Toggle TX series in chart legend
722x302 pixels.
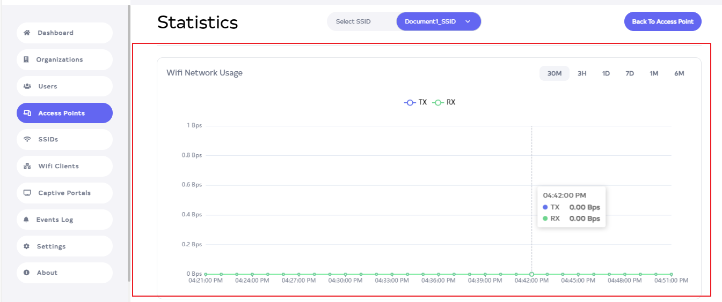pyautogui.click(x=415, y=102)
